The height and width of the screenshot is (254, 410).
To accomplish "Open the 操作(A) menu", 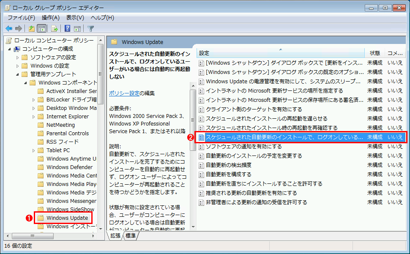I will [51, 18].
